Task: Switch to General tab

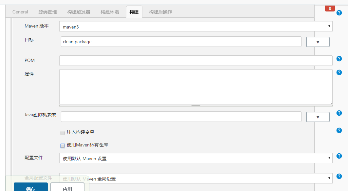Action: coord(20,12)
